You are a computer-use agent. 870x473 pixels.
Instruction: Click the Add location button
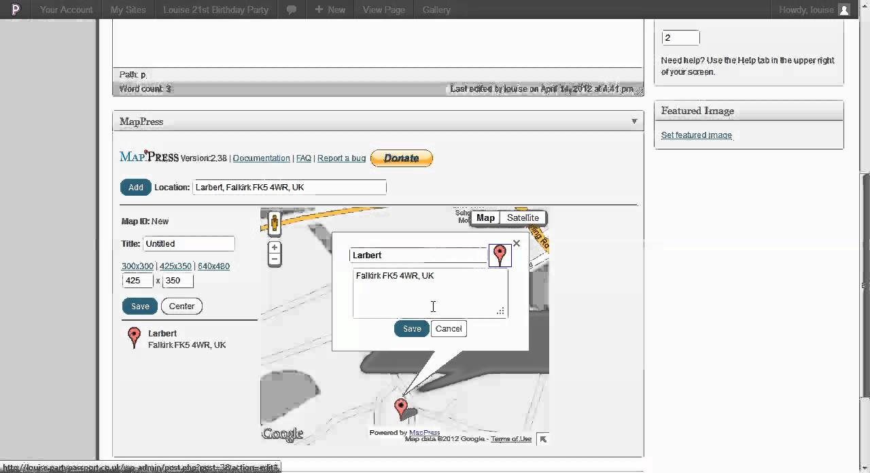coord(136,188)
